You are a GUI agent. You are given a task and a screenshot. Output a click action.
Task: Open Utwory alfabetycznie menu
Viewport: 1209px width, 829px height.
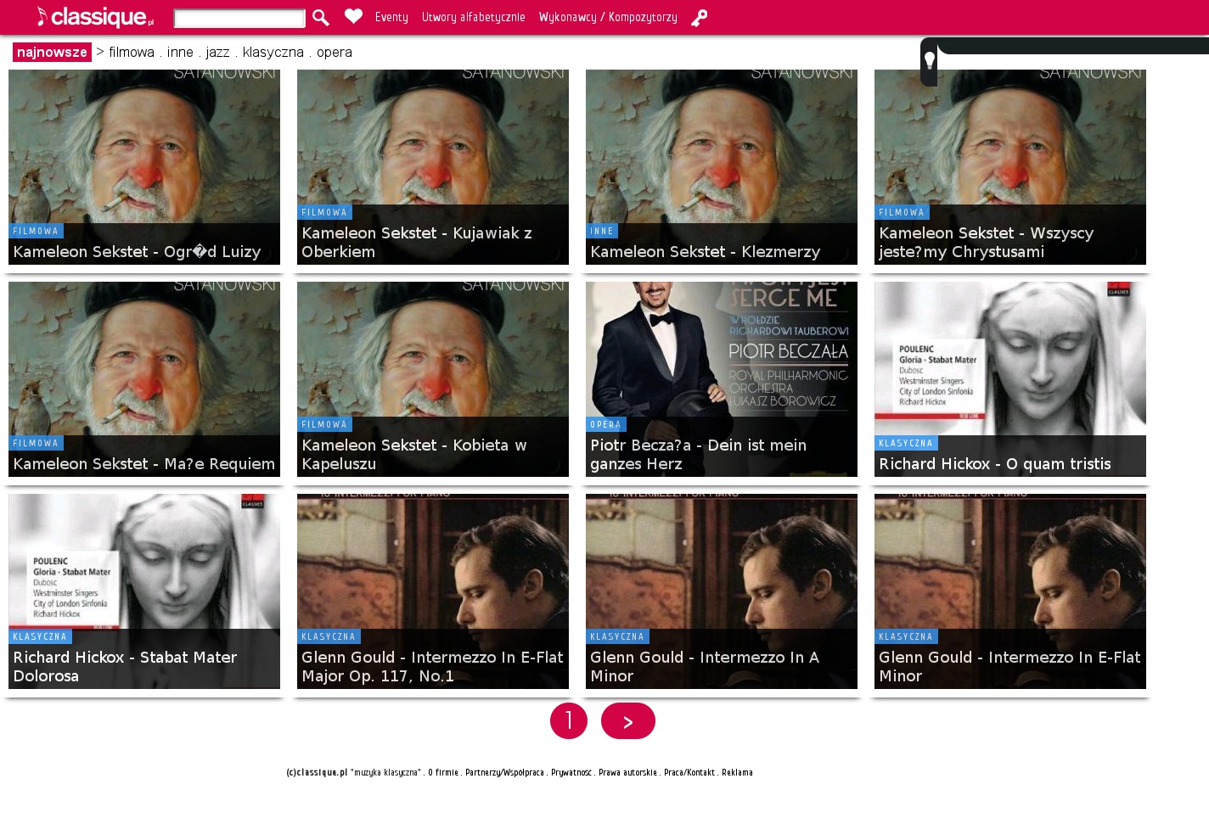(473, 18)
